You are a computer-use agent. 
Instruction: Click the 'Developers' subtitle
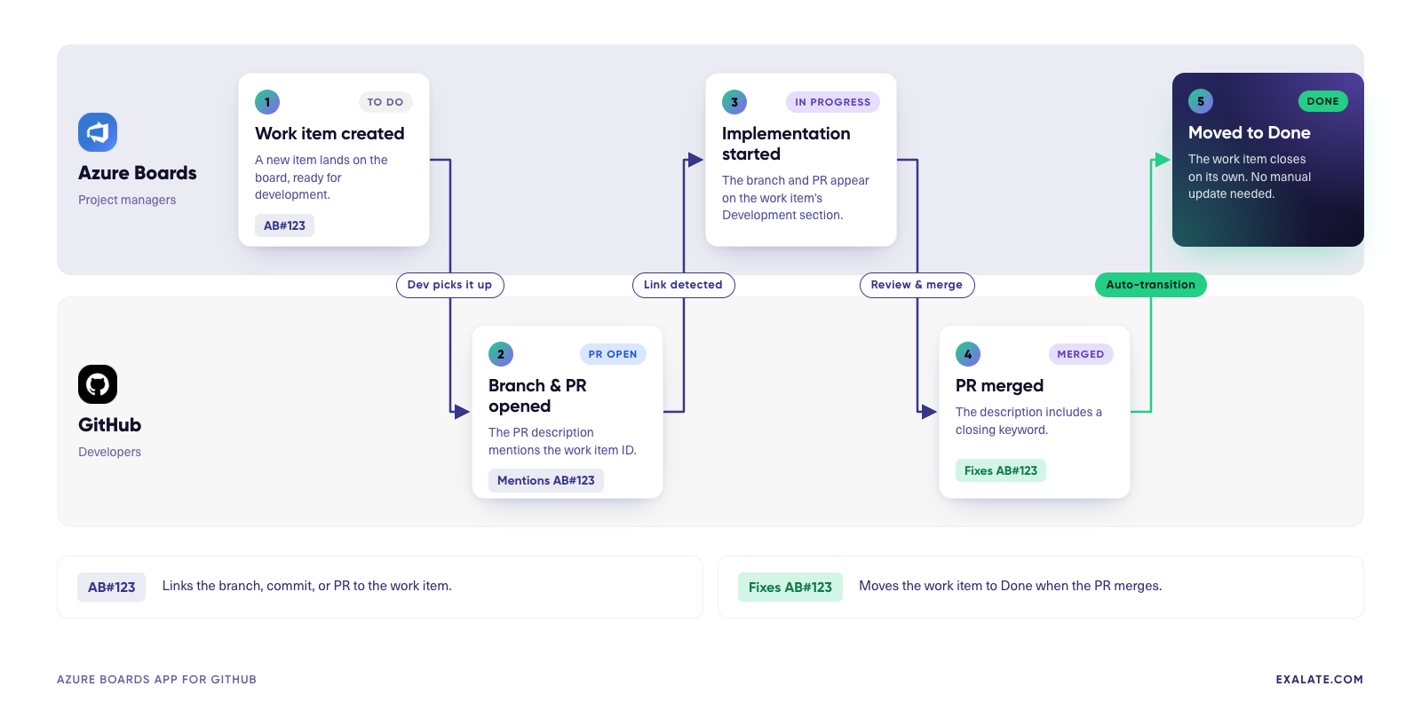(109, 452)
